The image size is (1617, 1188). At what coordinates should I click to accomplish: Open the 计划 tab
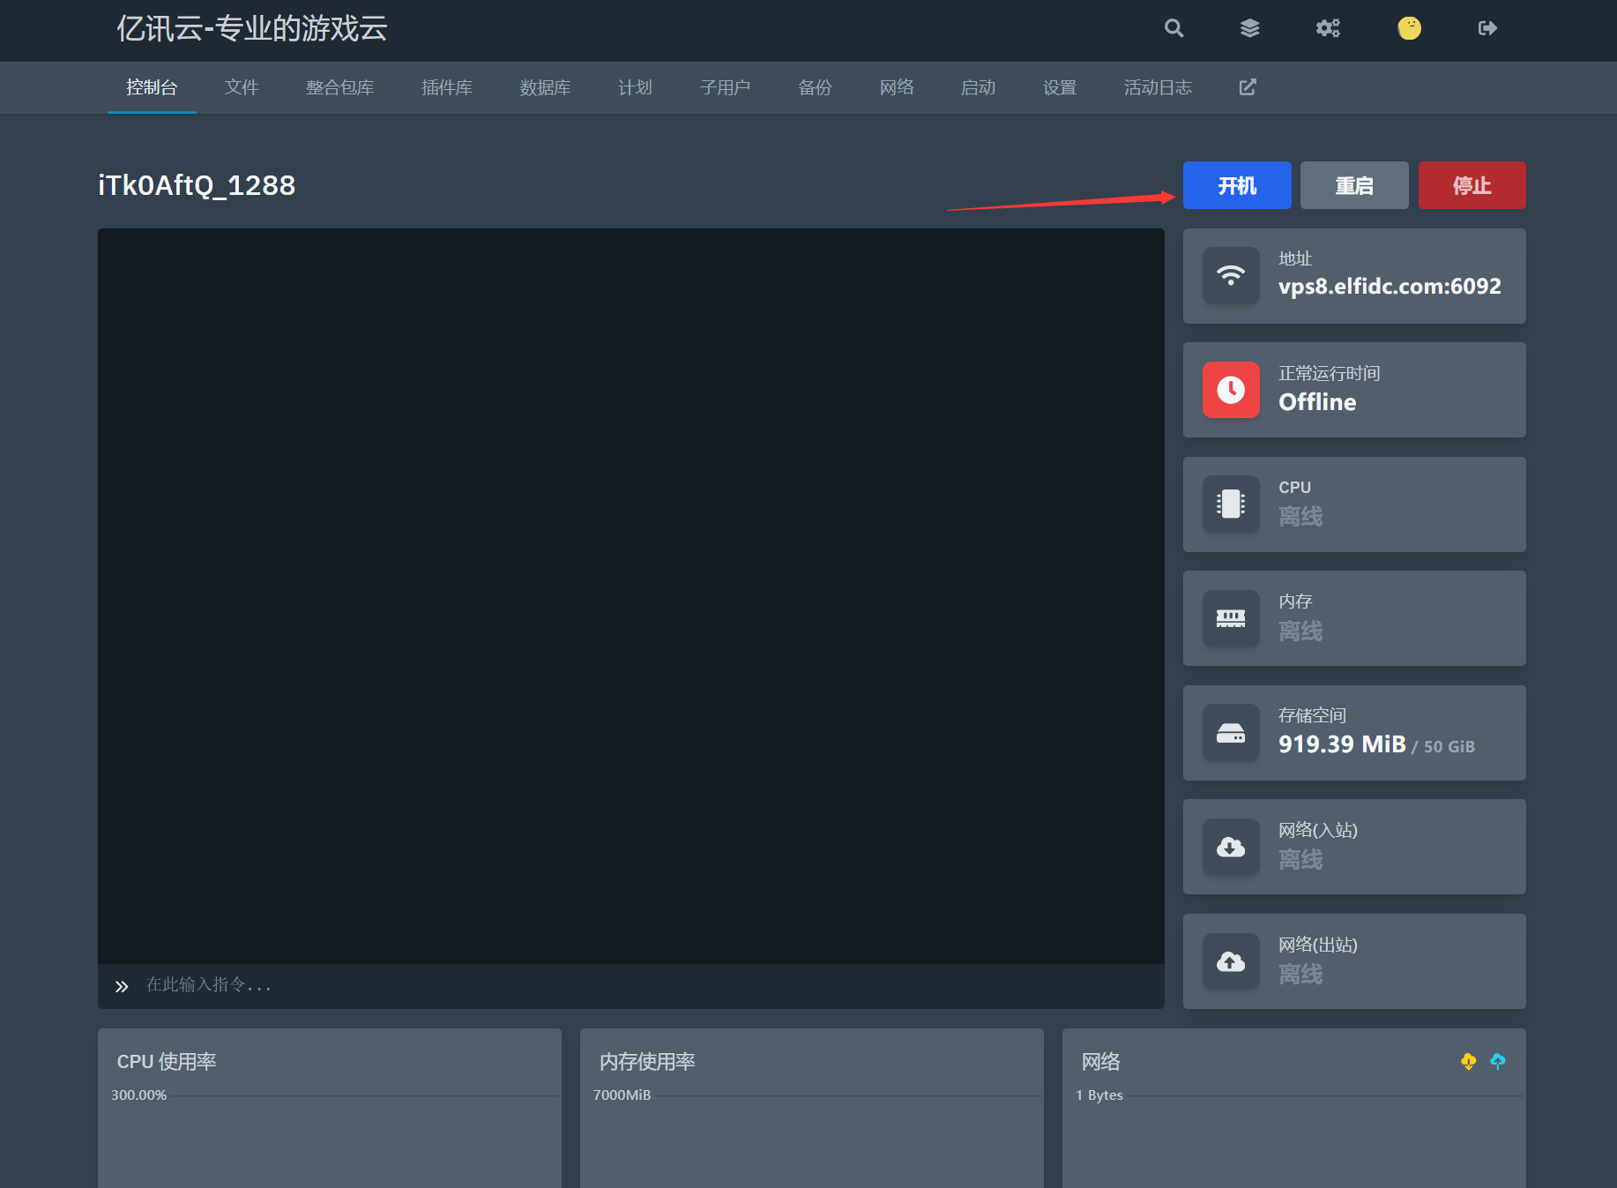[x=635, y=87]
